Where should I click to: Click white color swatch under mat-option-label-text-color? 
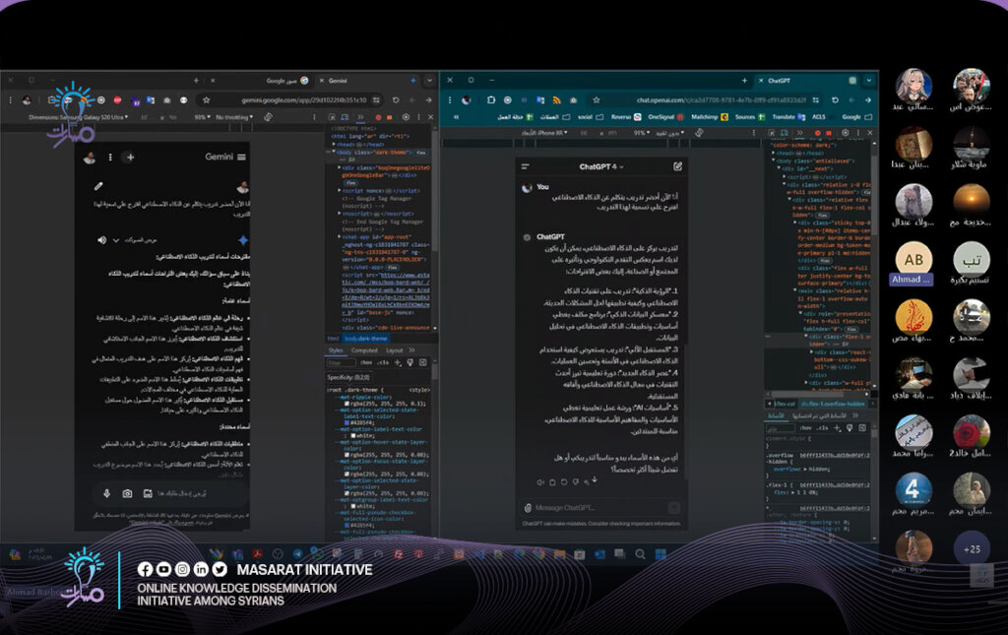(x=352, y=436)
